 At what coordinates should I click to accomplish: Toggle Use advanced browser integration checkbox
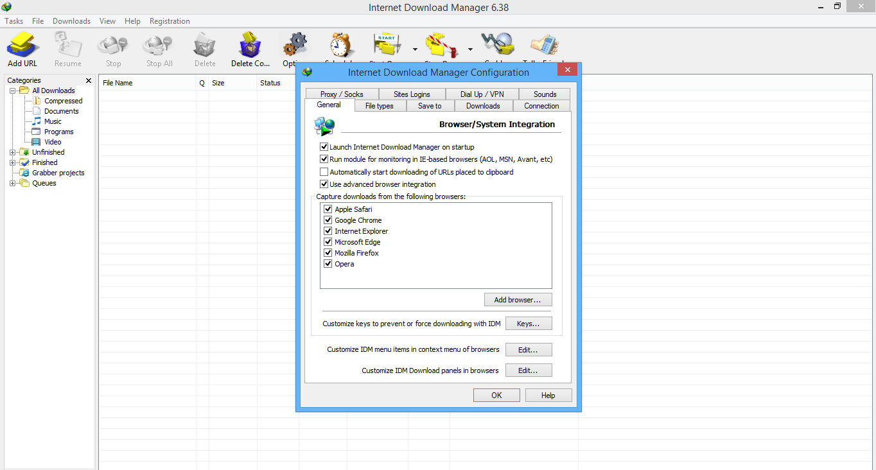coord(324,184)
